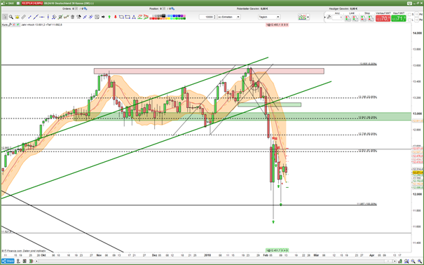Activate the magnifier zoom tool
The width and height of the screenshot is (424, 265).
pyautogui.click(x=11, y=17)
